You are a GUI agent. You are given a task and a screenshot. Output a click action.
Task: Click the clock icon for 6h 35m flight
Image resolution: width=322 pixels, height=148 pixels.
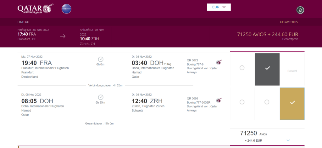coord(101,97)
